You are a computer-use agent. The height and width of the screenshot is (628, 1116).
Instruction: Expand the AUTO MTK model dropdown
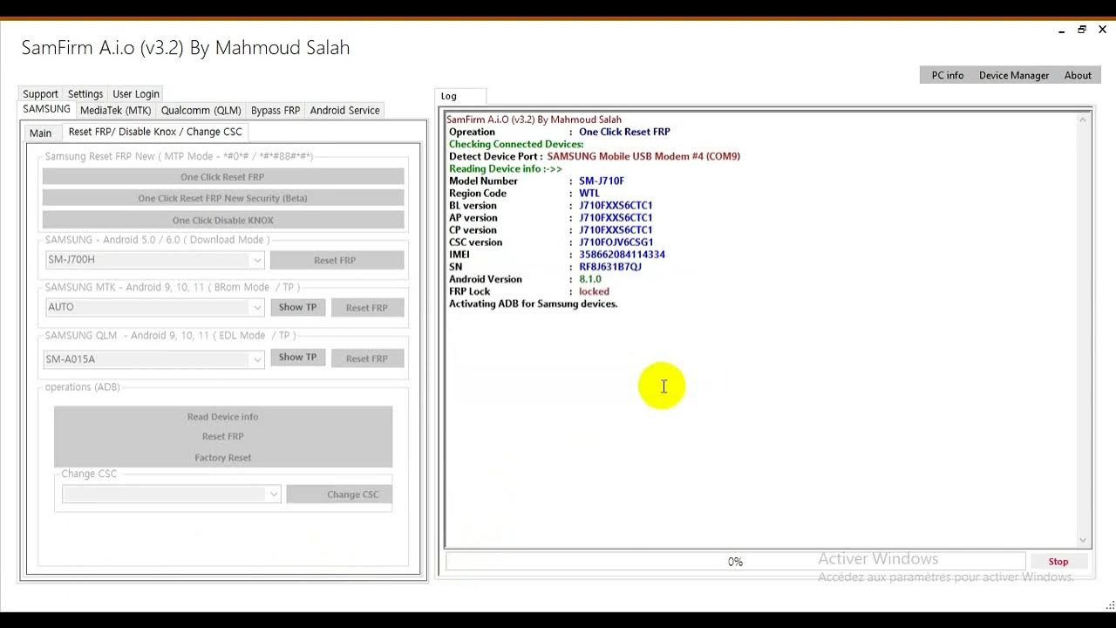point(256,307)
